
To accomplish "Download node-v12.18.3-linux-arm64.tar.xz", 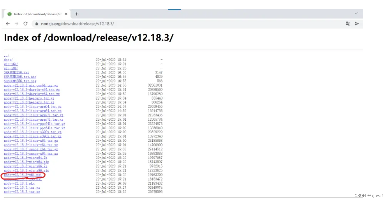I will (33, 111).
